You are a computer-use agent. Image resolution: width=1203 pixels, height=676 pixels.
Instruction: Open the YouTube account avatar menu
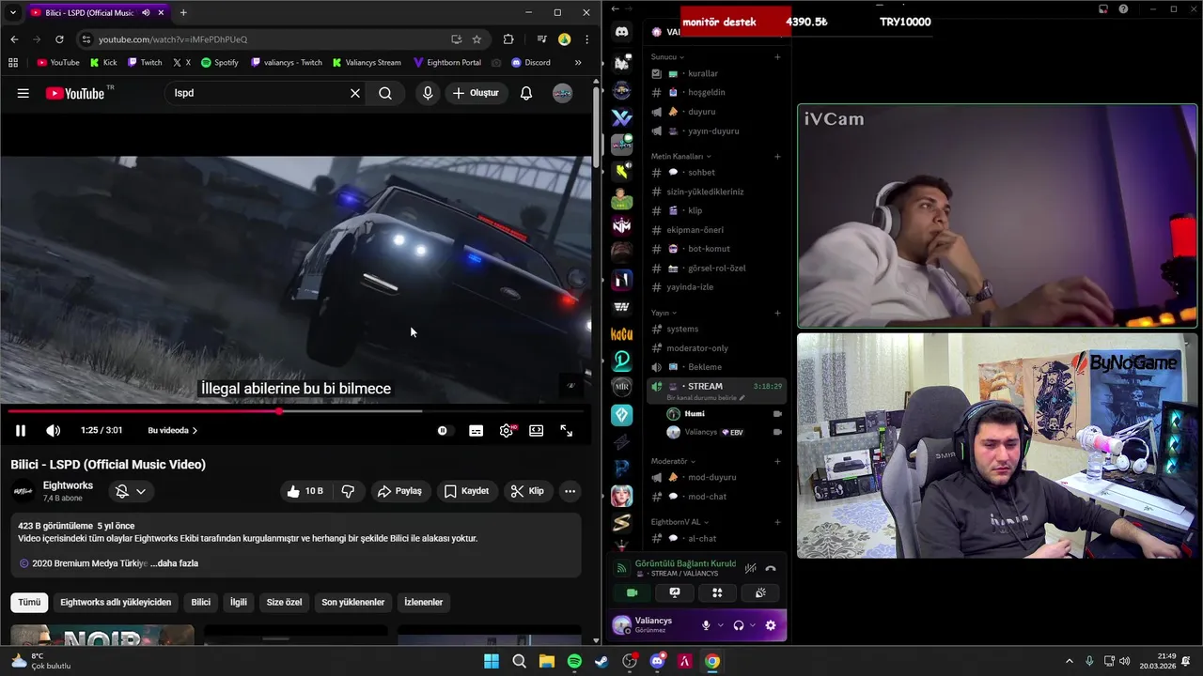[x=562, y=93]
